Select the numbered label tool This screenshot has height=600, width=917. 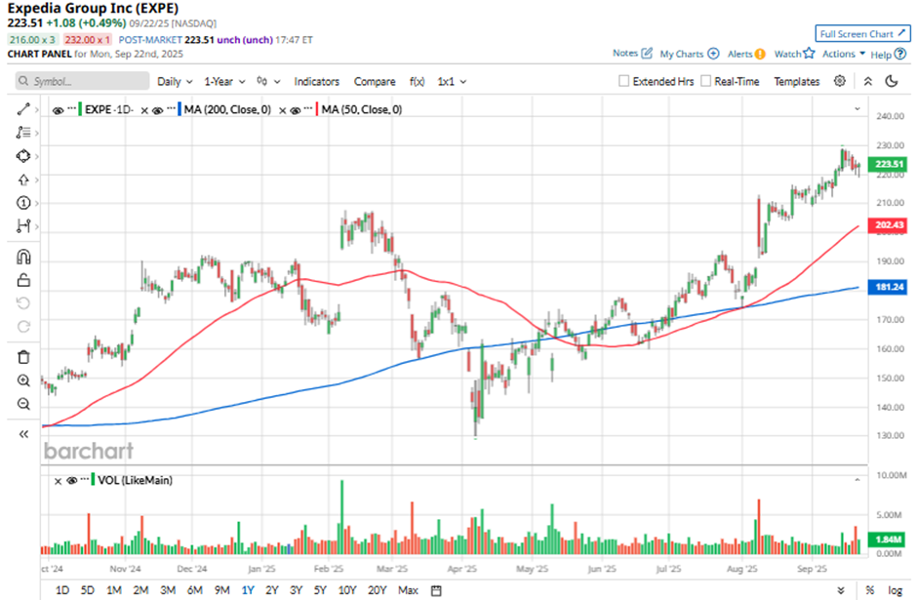23,203
